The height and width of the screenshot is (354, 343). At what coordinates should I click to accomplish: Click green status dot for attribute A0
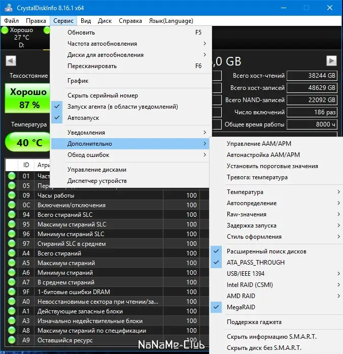(x=12, y=302)
